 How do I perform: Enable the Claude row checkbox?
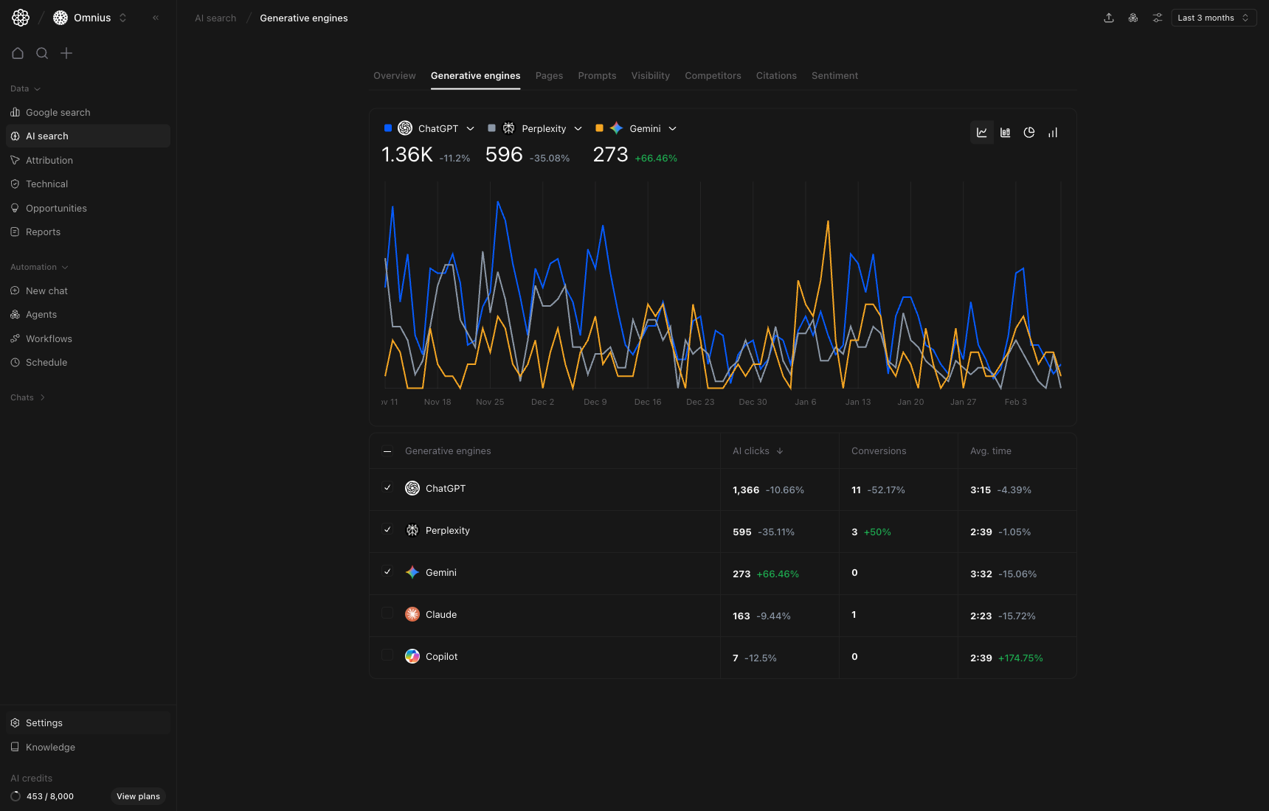(387, 613)
